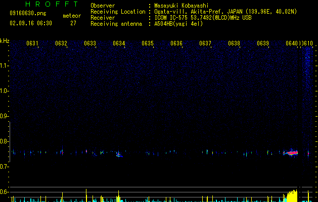Click the 0640 time marker
Viewport: 318px width, 202px height.
(292, 43)
